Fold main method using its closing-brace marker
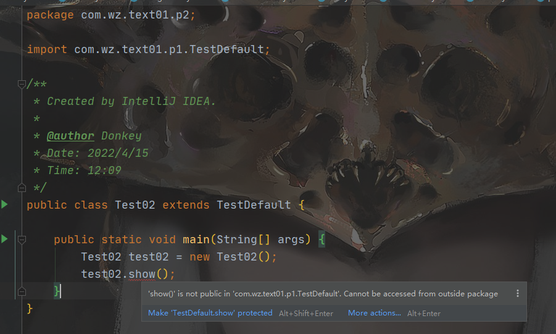 22,291
